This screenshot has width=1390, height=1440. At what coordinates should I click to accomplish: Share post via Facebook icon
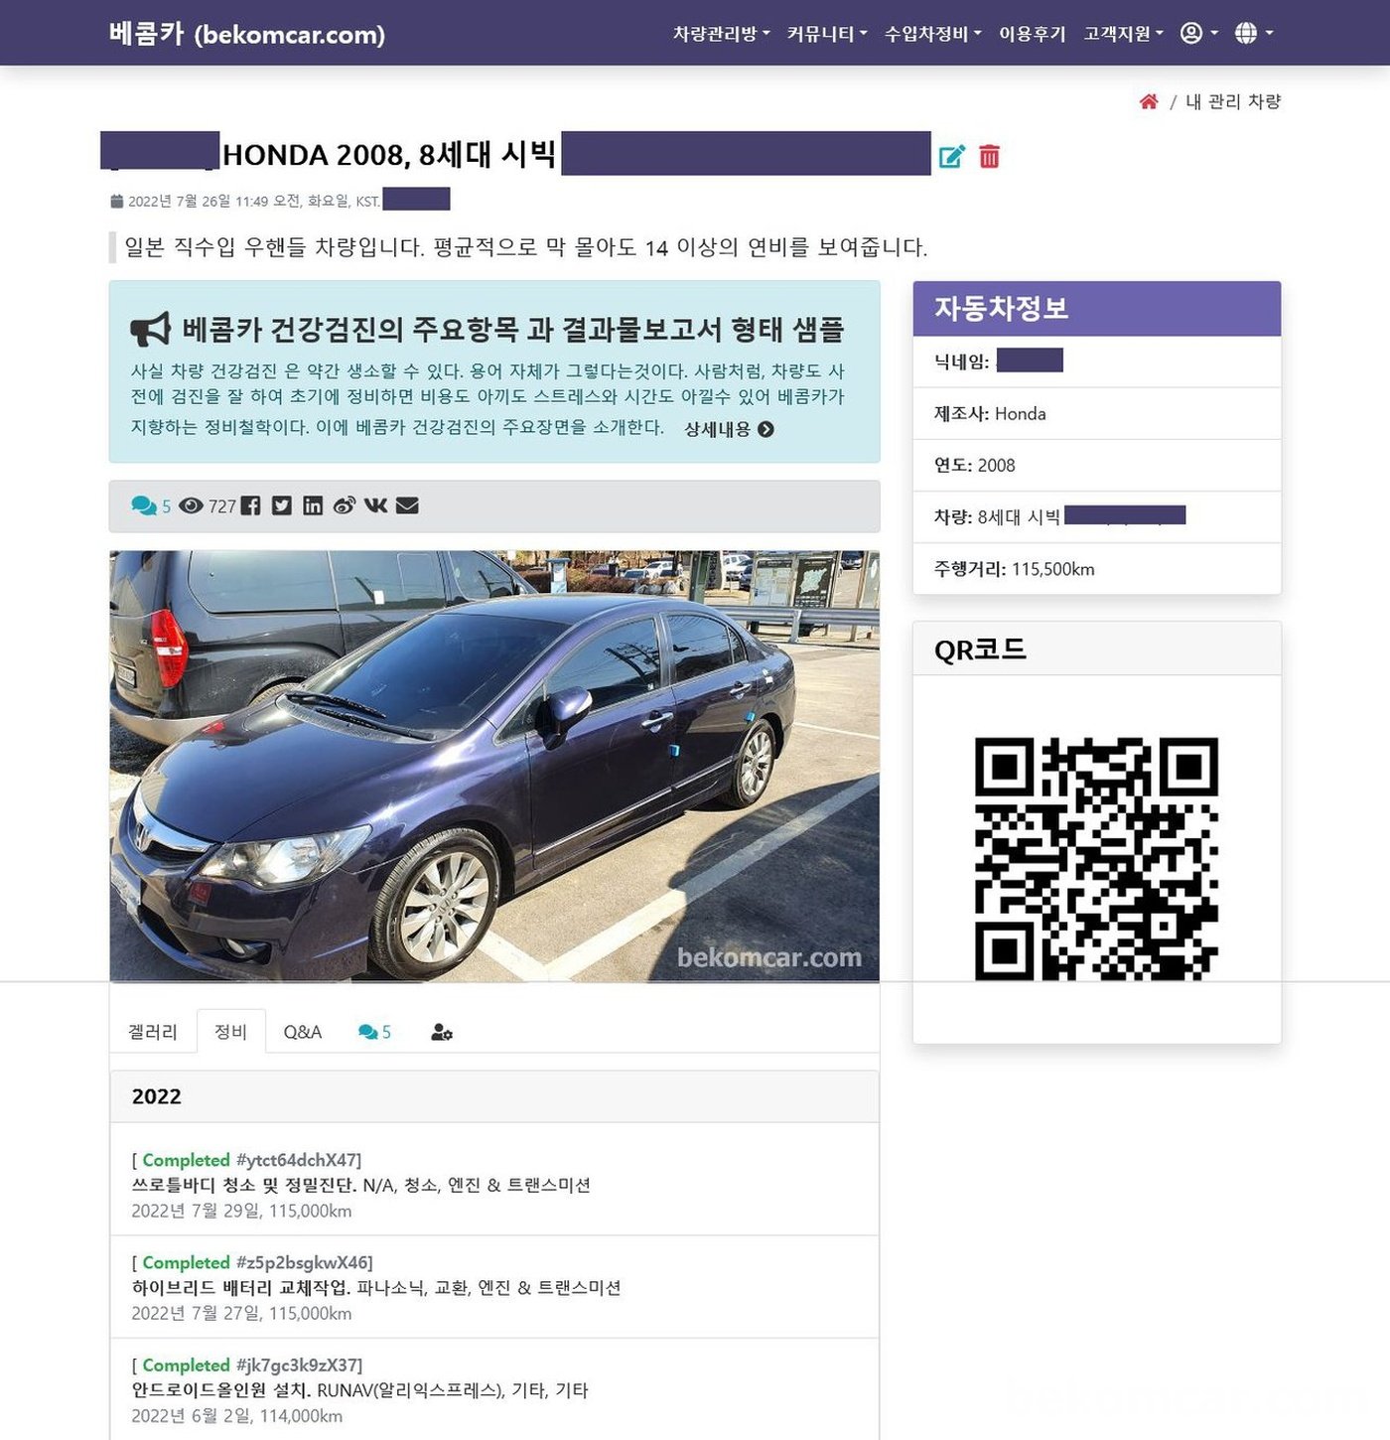click(251, 505)
